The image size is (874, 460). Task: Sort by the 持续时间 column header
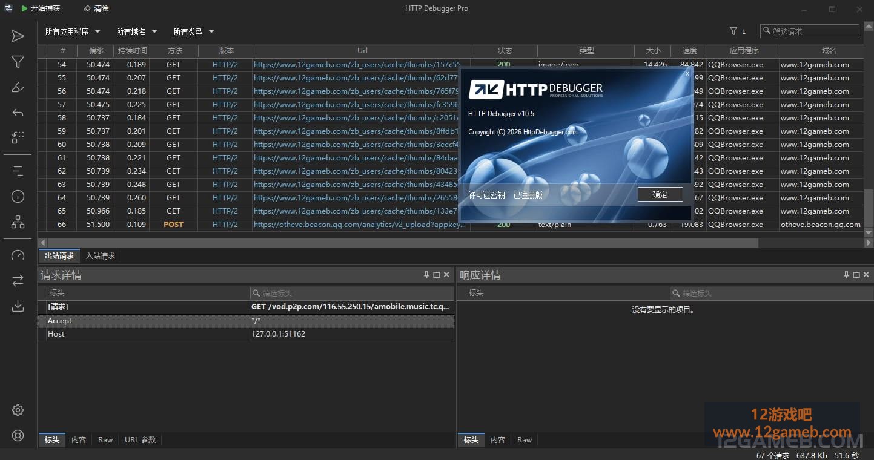click(133, 51)
